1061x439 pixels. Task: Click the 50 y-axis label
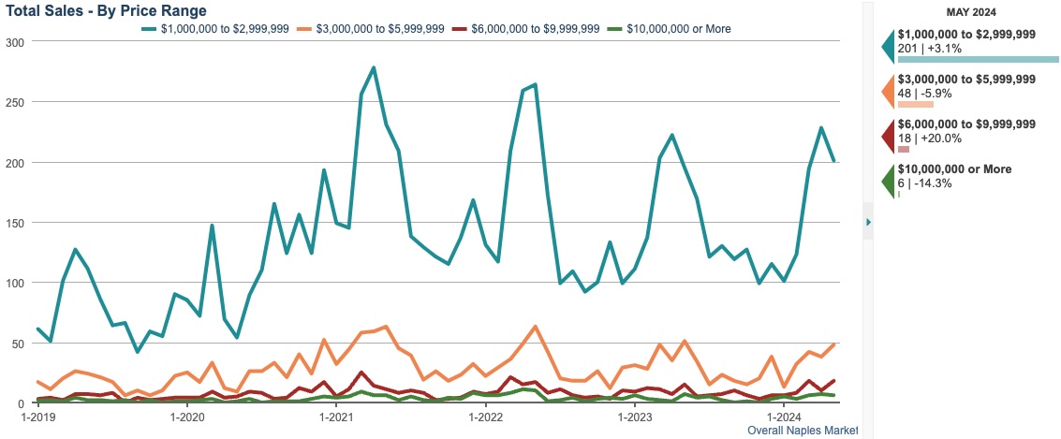(17, 344)
